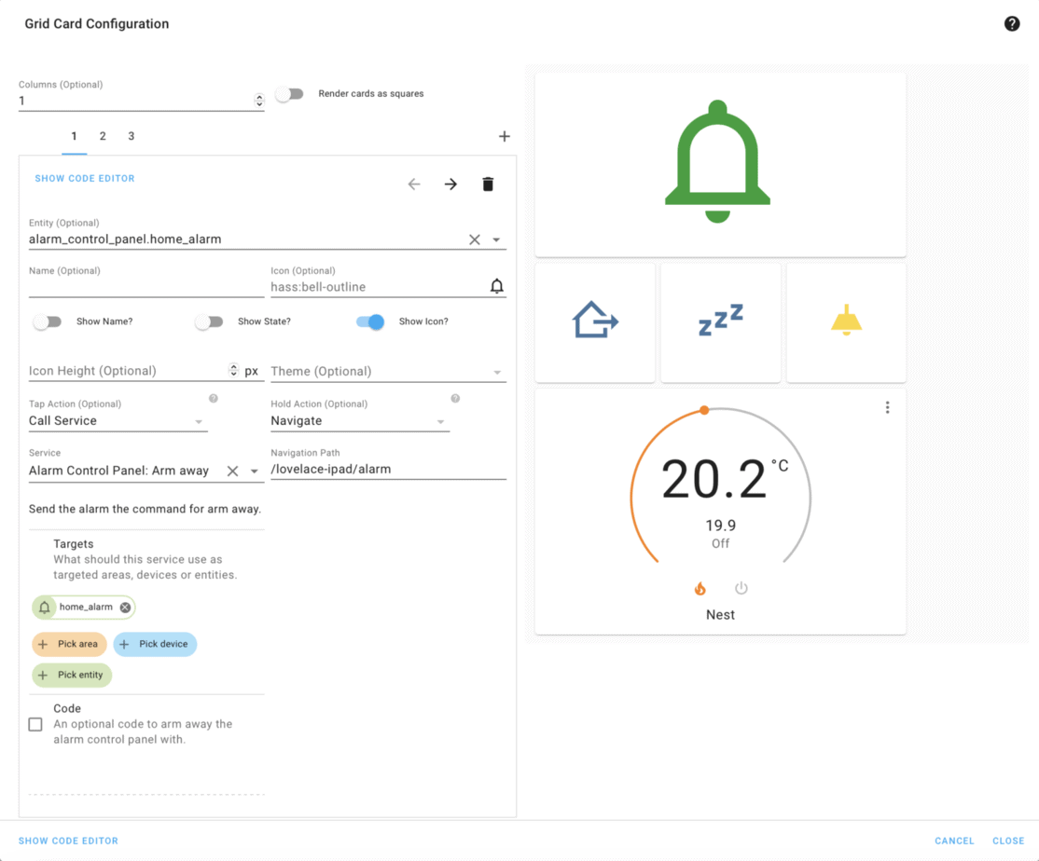Click the green bell card in the preview
The image size is (1039, 861).
pyautogui.click(x=719, y=164)
